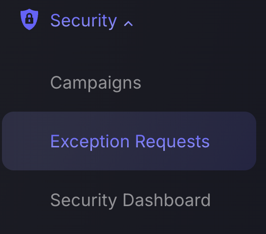Click the active Exception Requests row background
This screenshot has width=266, height=234.
click(x=129, y=141)
